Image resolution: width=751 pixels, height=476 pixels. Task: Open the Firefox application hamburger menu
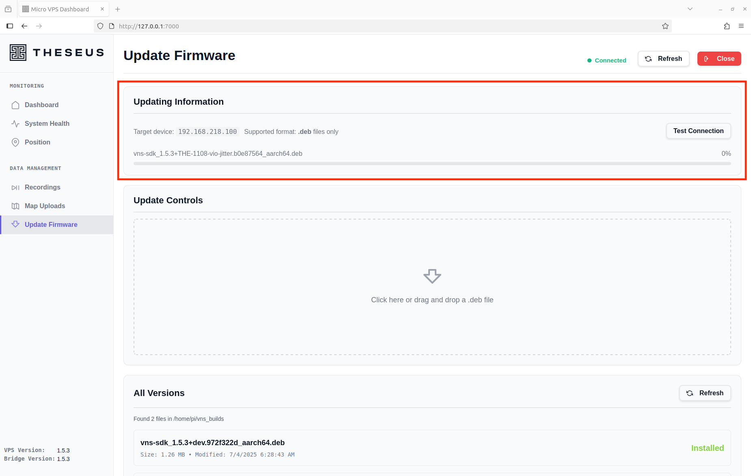741,26
